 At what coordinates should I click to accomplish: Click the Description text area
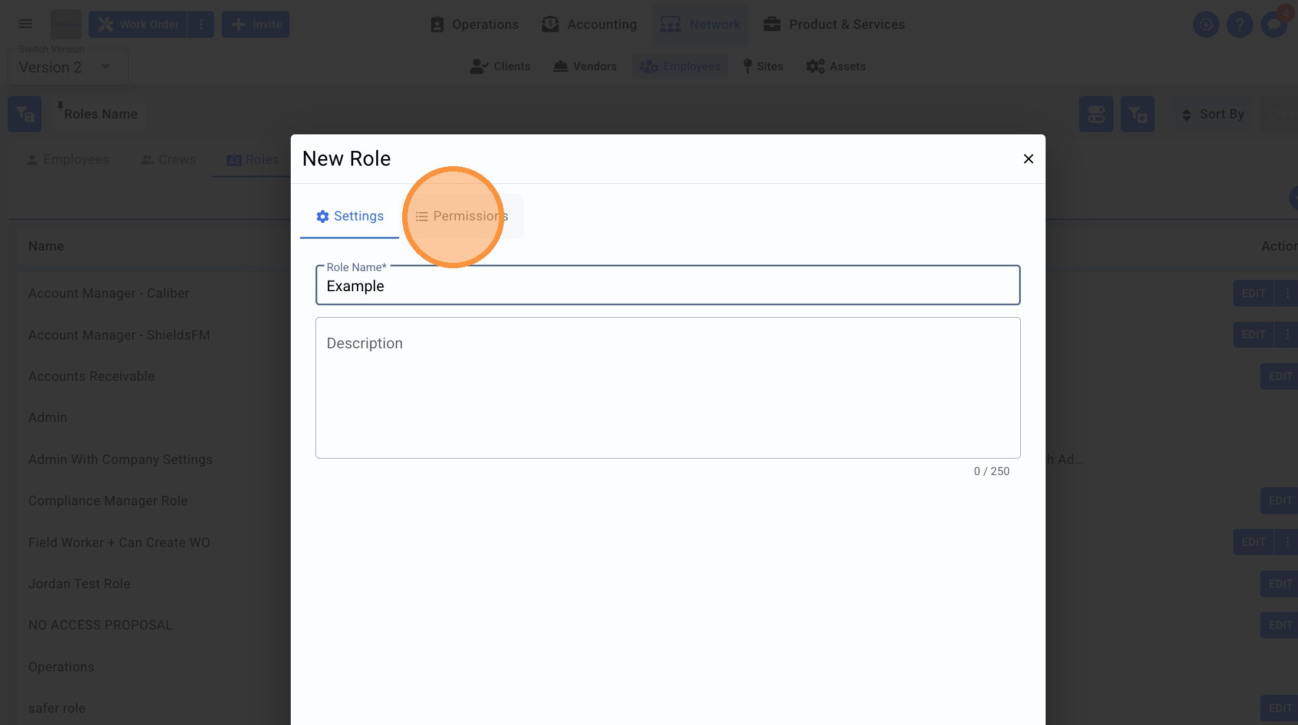668,387
